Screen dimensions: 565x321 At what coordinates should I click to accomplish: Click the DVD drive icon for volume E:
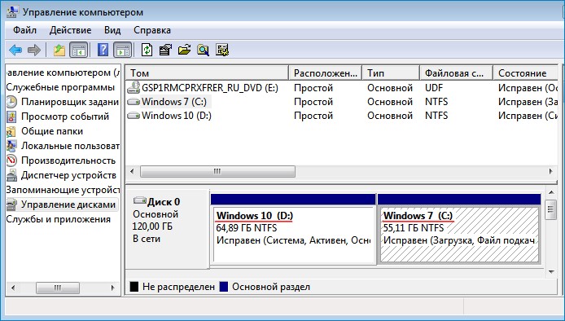pyautogui.click(x=134, y=87)
